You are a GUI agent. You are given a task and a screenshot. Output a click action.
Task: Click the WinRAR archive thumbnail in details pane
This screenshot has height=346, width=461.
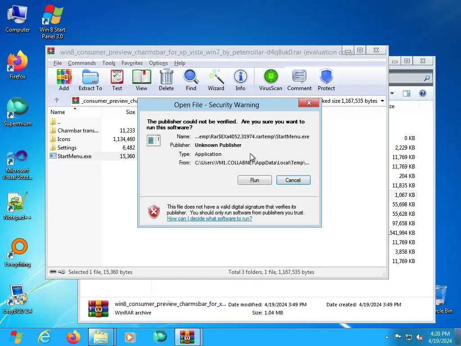click(98, 309)
